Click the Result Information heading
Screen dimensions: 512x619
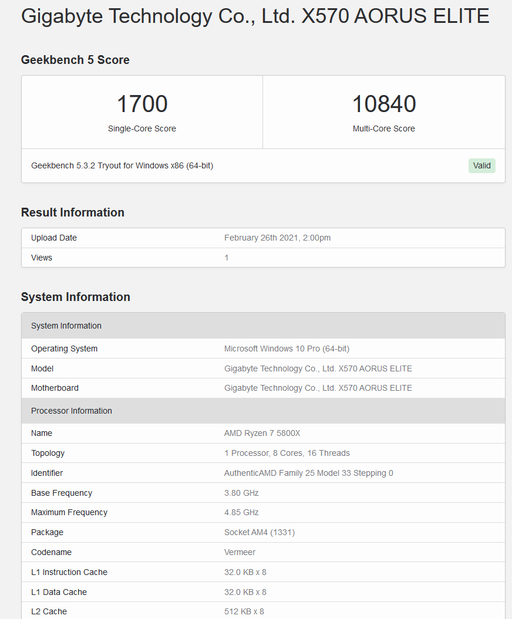pos(73,212)
